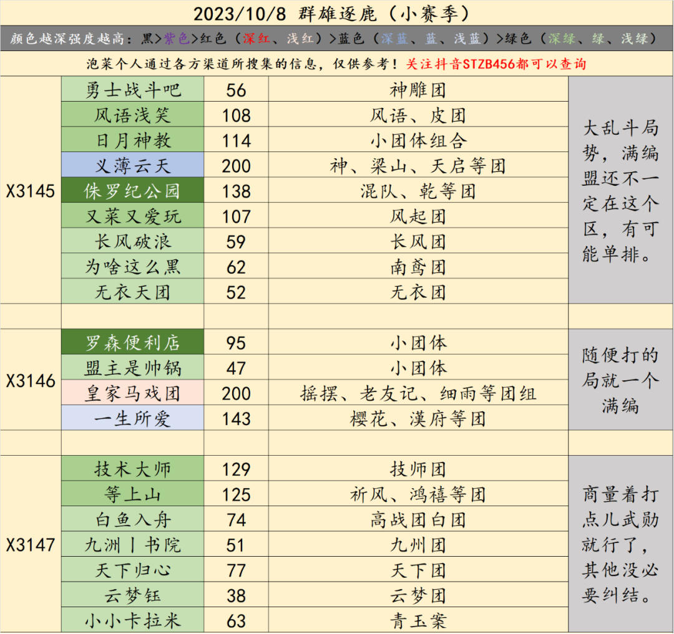Click the alliance cell 又菜又爱玩
The height and width of the screenshot is (634, 674).
click(x=132, y=216)
